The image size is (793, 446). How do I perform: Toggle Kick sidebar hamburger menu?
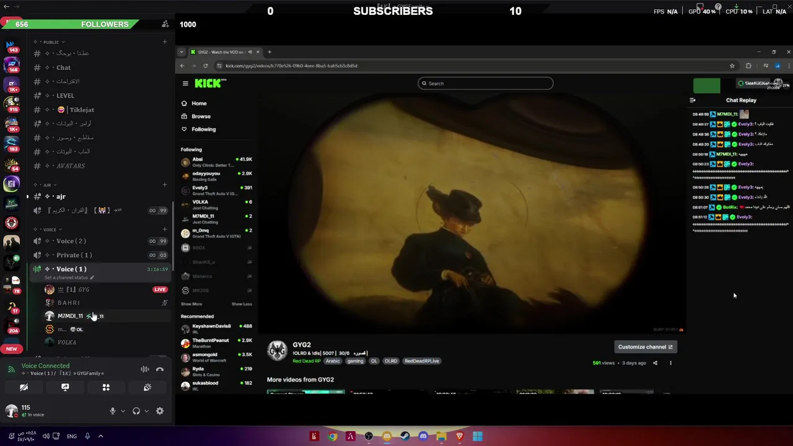coord(185,83)
